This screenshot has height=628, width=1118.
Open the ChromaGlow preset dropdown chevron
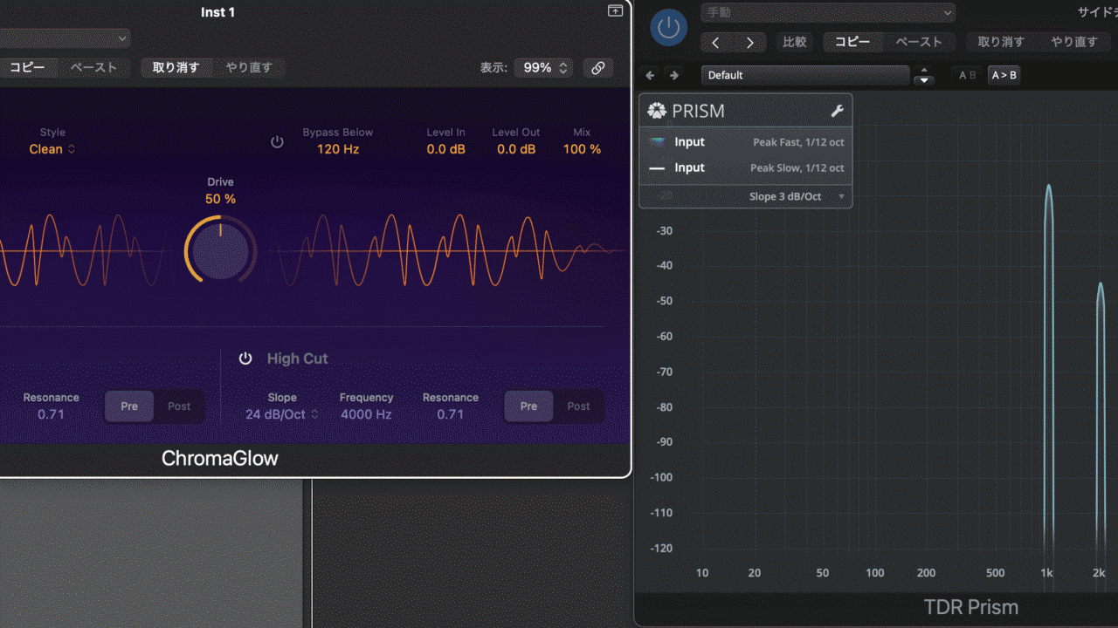pyautogui.click(x=121, y=38)
